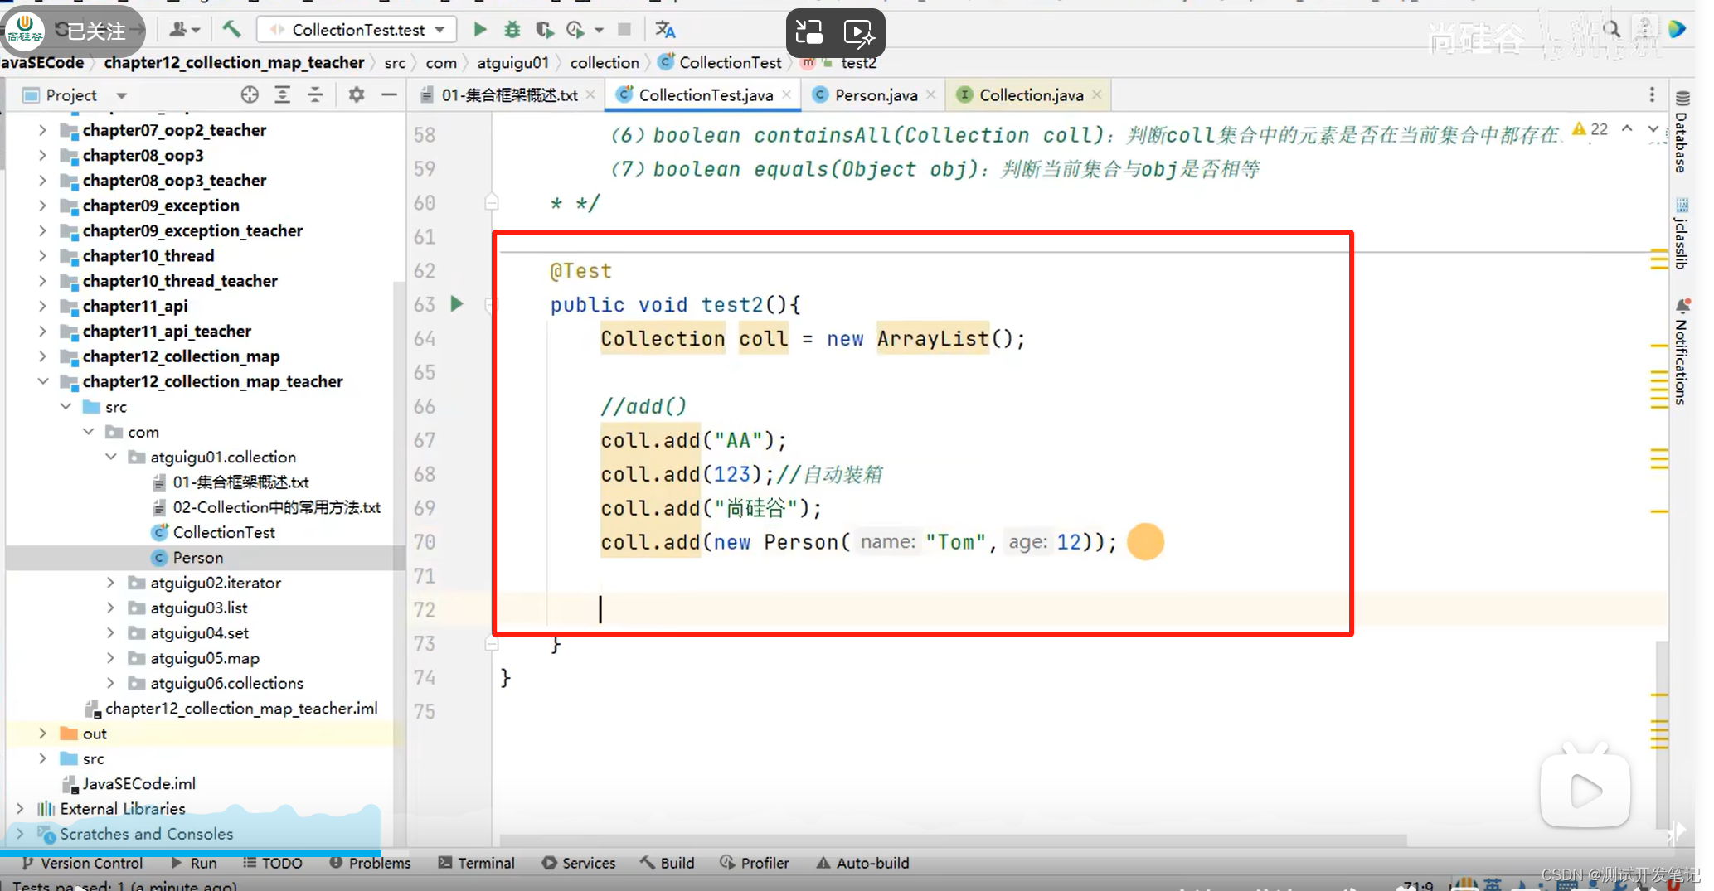Image resolution: width=1714 pixels, height=891 pixels.
Task: Open Terminal tool window
Action: pyautogui.click(x=477, y=863)
